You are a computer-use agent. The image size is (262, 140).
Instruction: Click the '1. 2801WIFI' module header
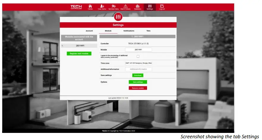pos(137,36)
